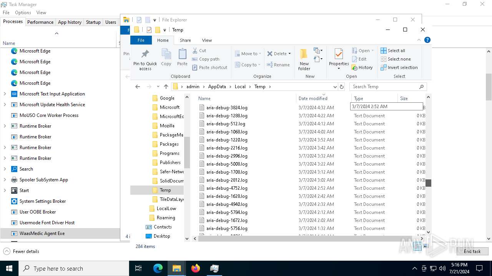Switch to the Startup tab
Screen dimensions: 492x276
(x=93, y=22)
